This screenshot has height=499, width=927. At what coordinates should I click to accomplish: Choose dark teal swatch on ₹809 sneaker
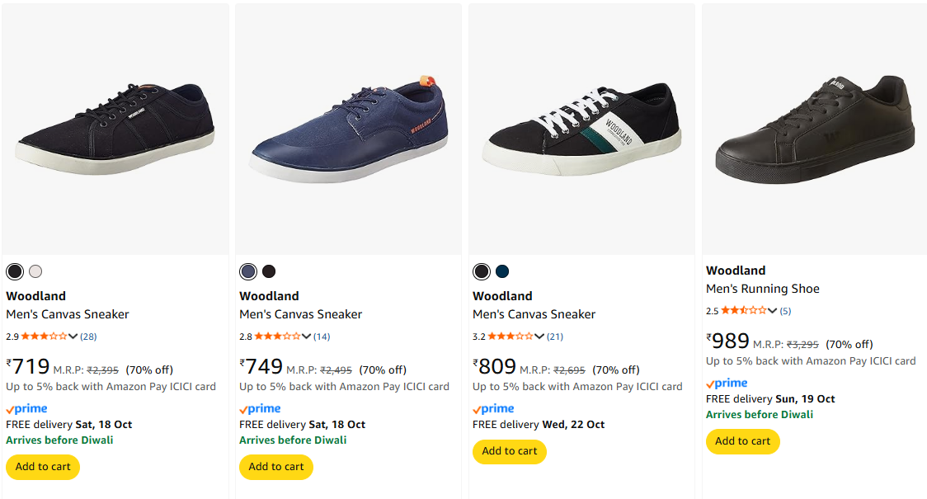coord(502,271)
